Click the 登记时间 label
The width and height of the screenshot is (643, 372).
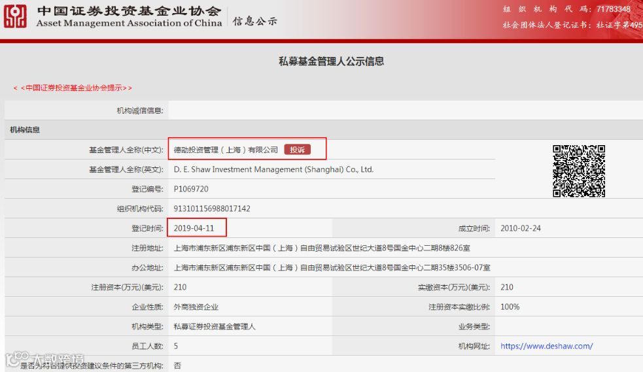tap(147, 228)
